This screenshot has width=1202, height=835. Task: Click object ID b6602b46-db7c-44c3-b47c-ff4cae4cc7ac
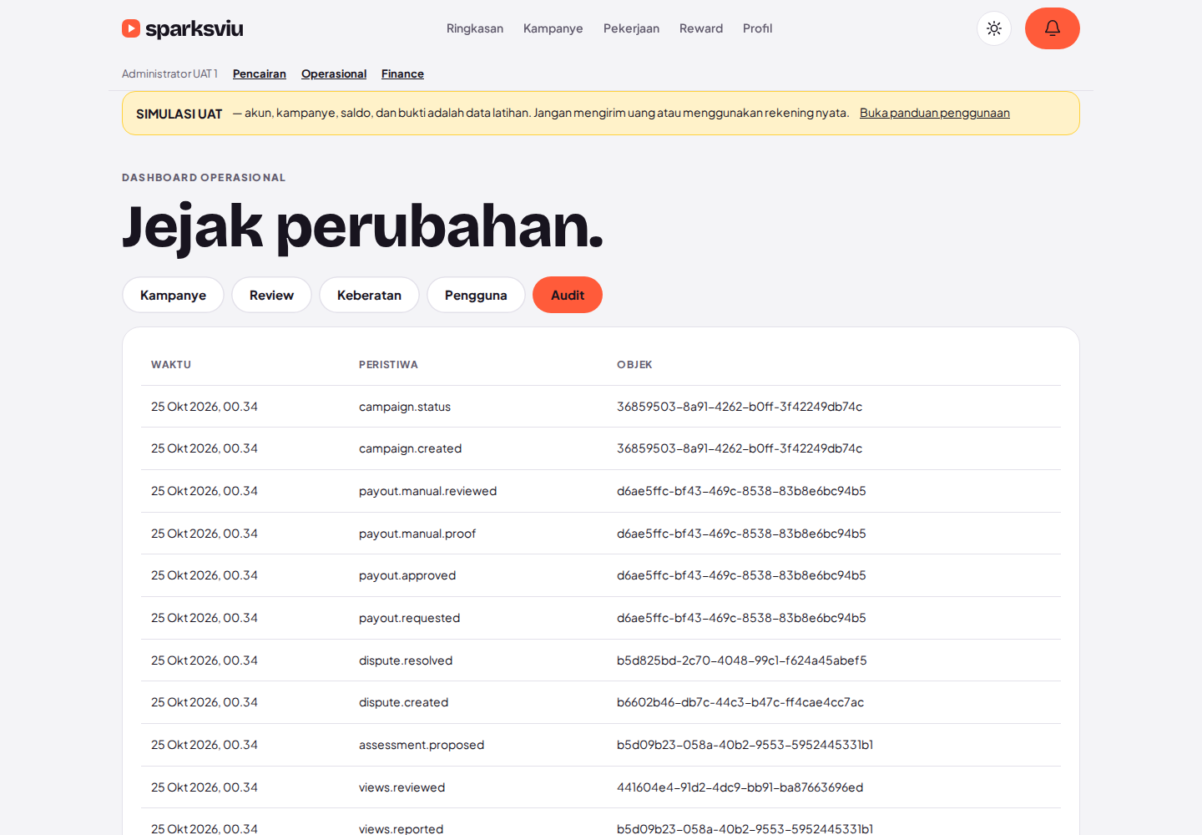[740, 702]
